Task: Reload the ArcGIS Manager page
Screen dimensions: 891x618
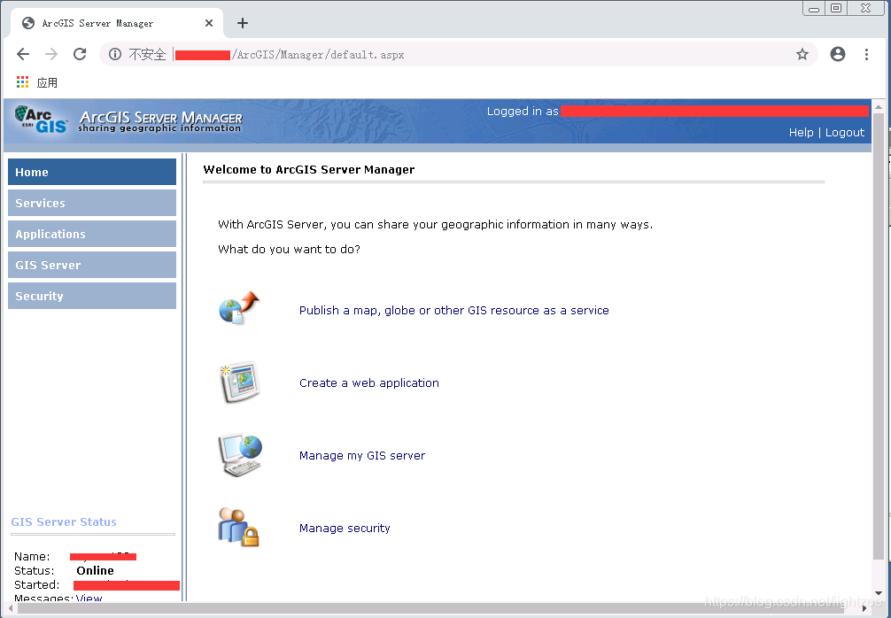Action: click(x=80, y=54)
